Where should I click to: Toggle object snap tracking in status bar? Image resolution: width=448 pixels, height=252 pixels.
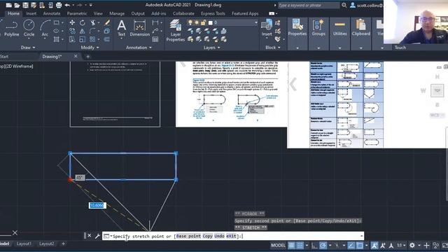(351, 245)
